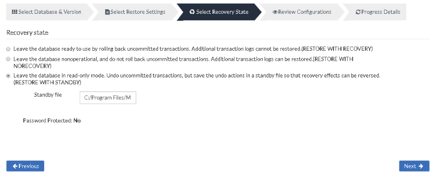The image size is (444, 181).
Task: Go back with the Previous button
Action: pos(25,166)
